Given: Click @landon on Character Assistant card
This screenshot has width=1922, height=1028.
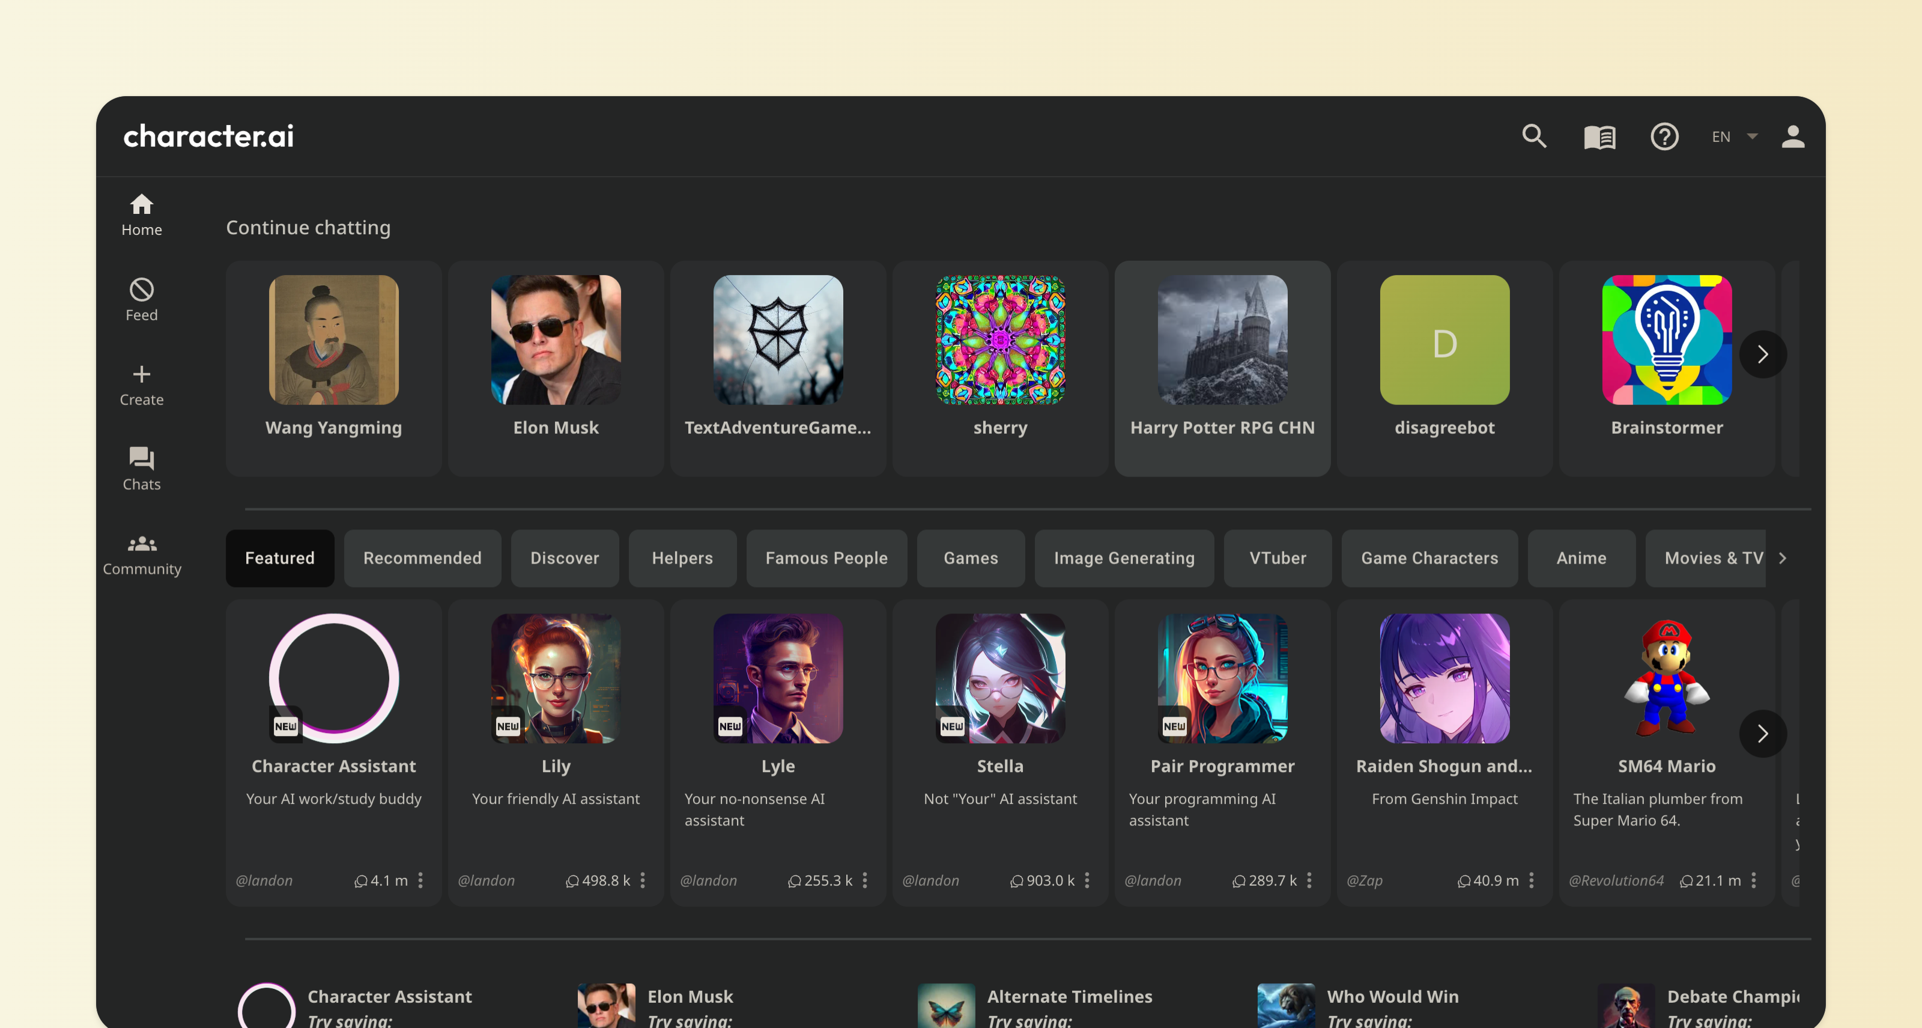Looking at the screenshot, I should point(264,881).
